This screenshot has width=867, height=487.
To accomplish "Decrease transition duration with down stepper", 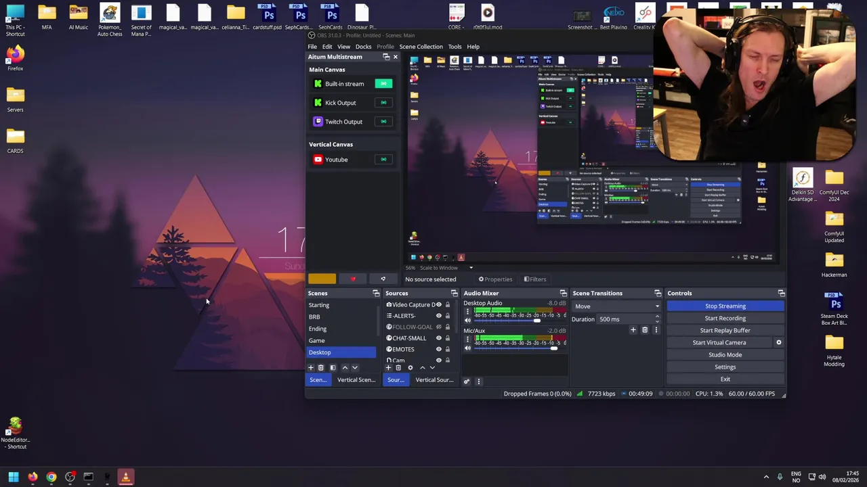I will pos(657,321).
